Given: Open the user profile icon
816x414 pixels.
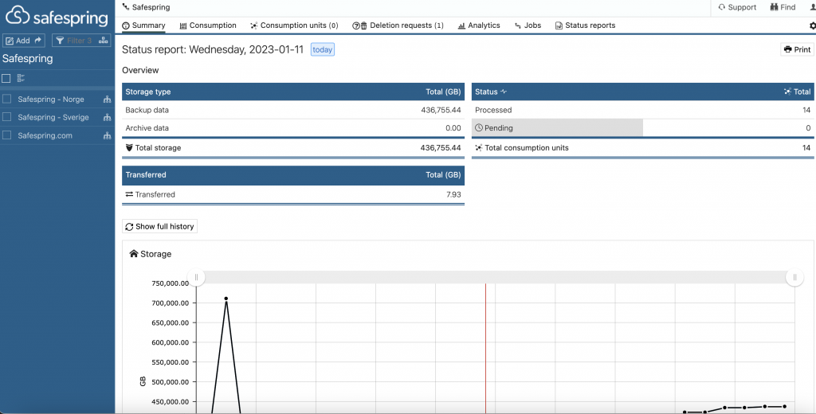Looking at the screenshot, I should point(811,7).
